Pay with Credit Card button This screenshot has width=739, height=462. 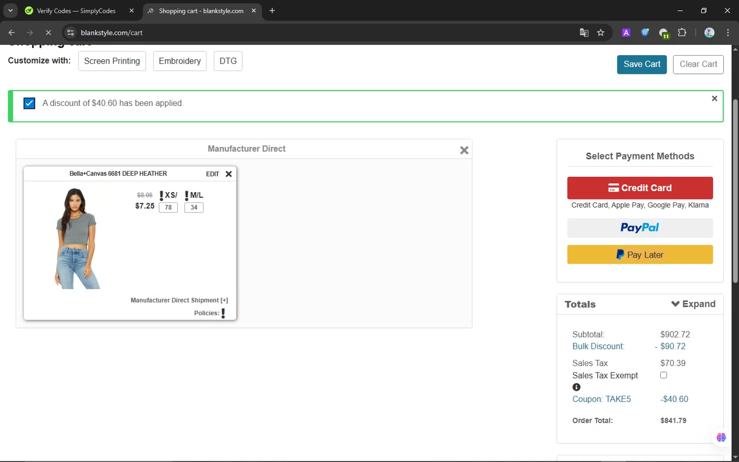pos(640,188)
